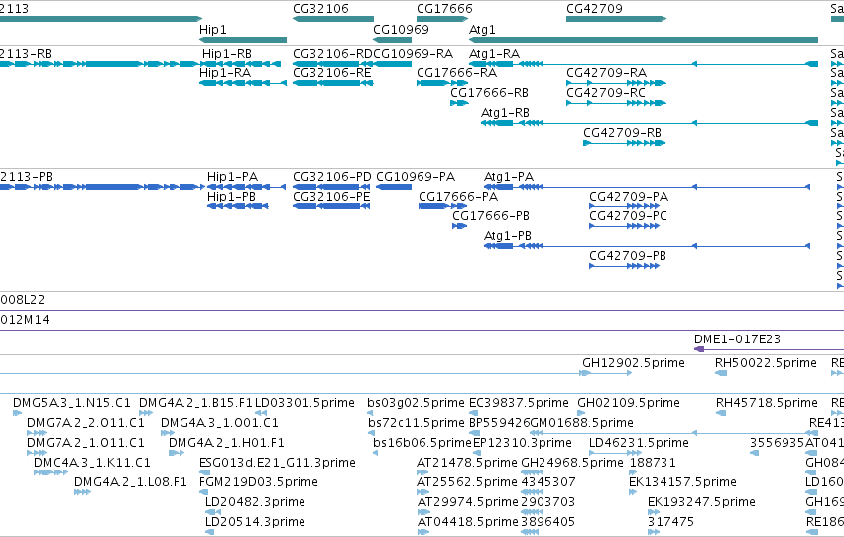Select the DMG4A2_1.L08.F1 label
Image resolution: width=844 pixels, height=537 pixels.
[x=131, y=482]
